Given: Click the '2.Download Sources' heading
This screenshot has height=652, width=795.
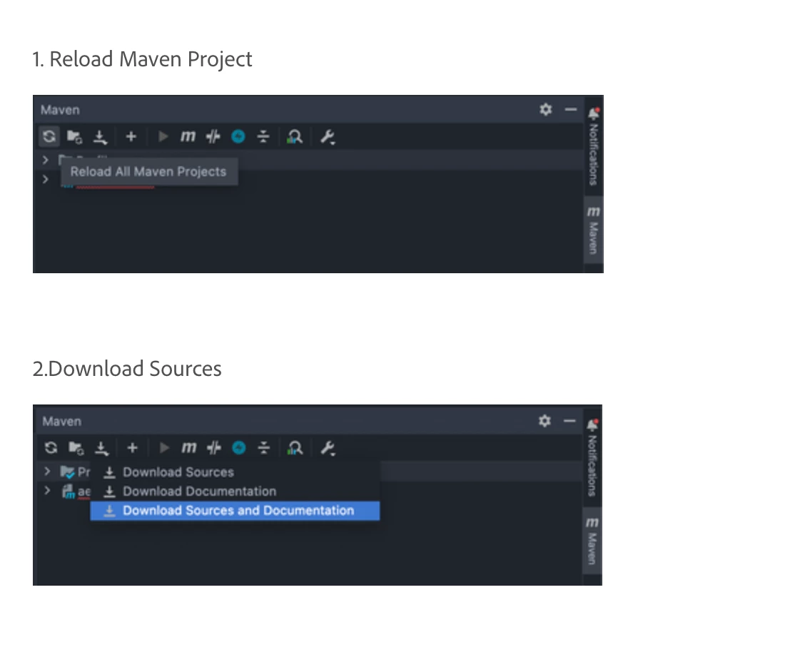Looking at the screenshot, I should point(127,369).
